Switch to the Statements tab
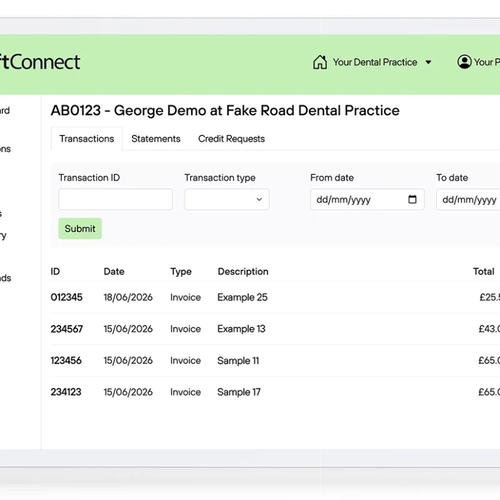500x500 pixels. coord(156,139)
